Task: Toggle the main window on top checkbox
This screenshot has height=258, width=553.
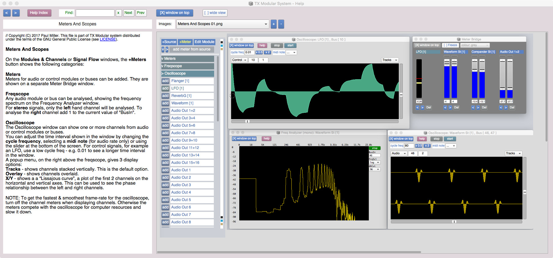Action: tap(174, 13)
